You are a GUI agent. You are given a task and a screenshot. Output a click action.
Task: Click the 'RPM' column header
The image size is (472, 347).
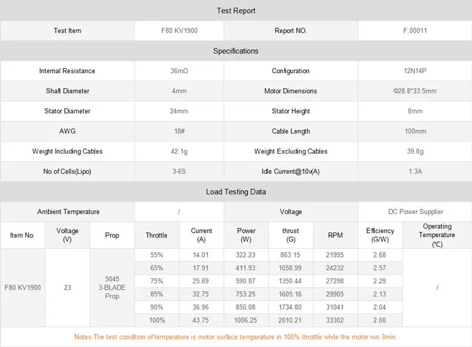(335, 236)
